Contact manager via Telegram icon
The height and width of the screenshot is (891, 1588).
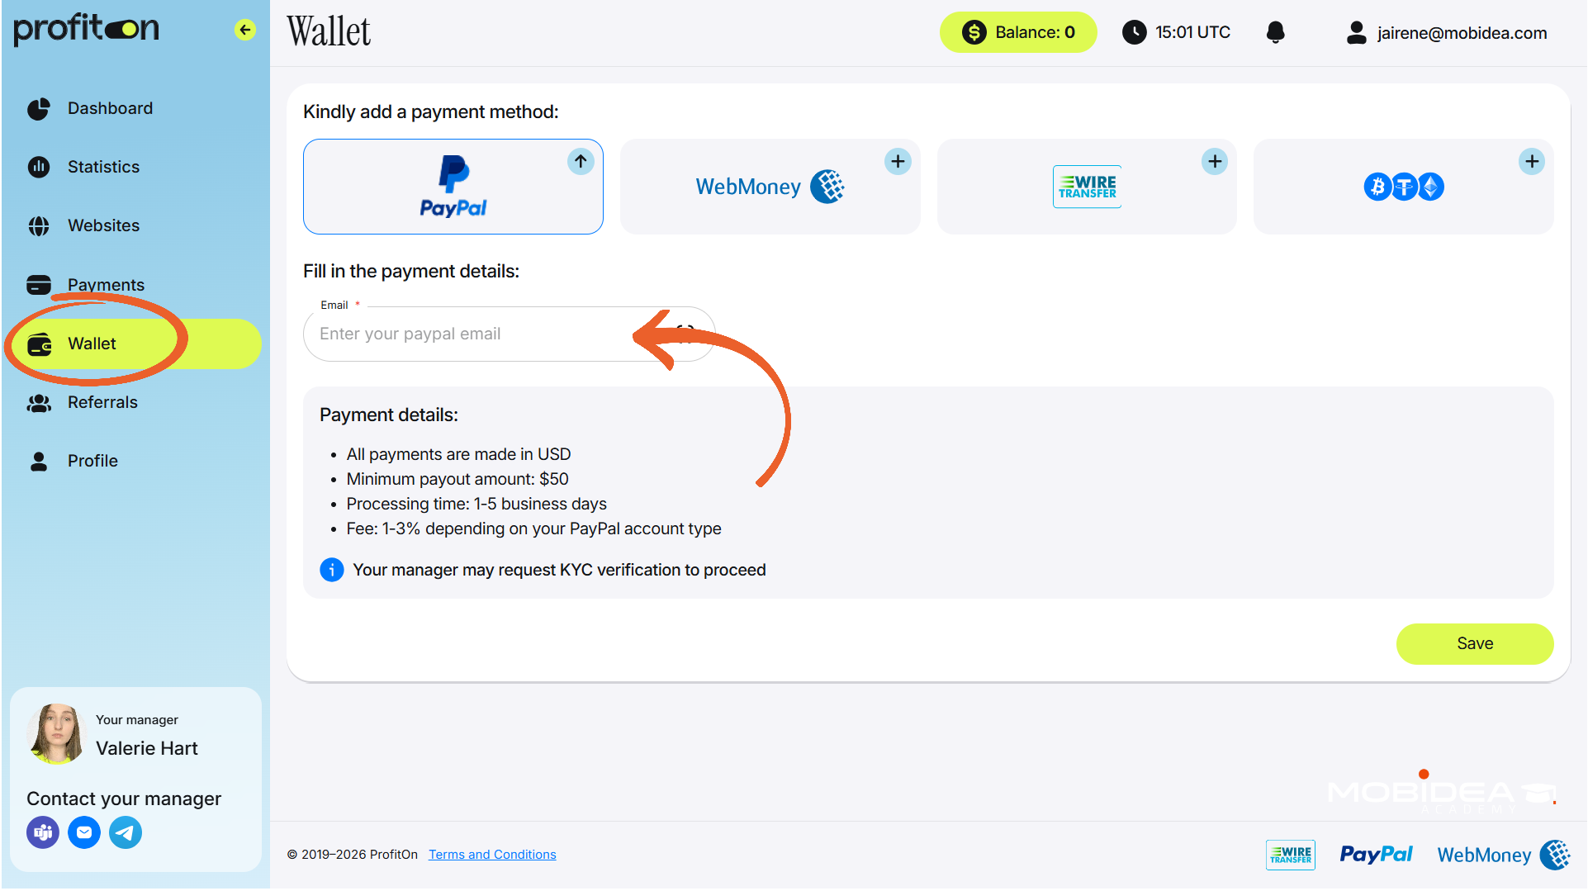coord(126,832)
